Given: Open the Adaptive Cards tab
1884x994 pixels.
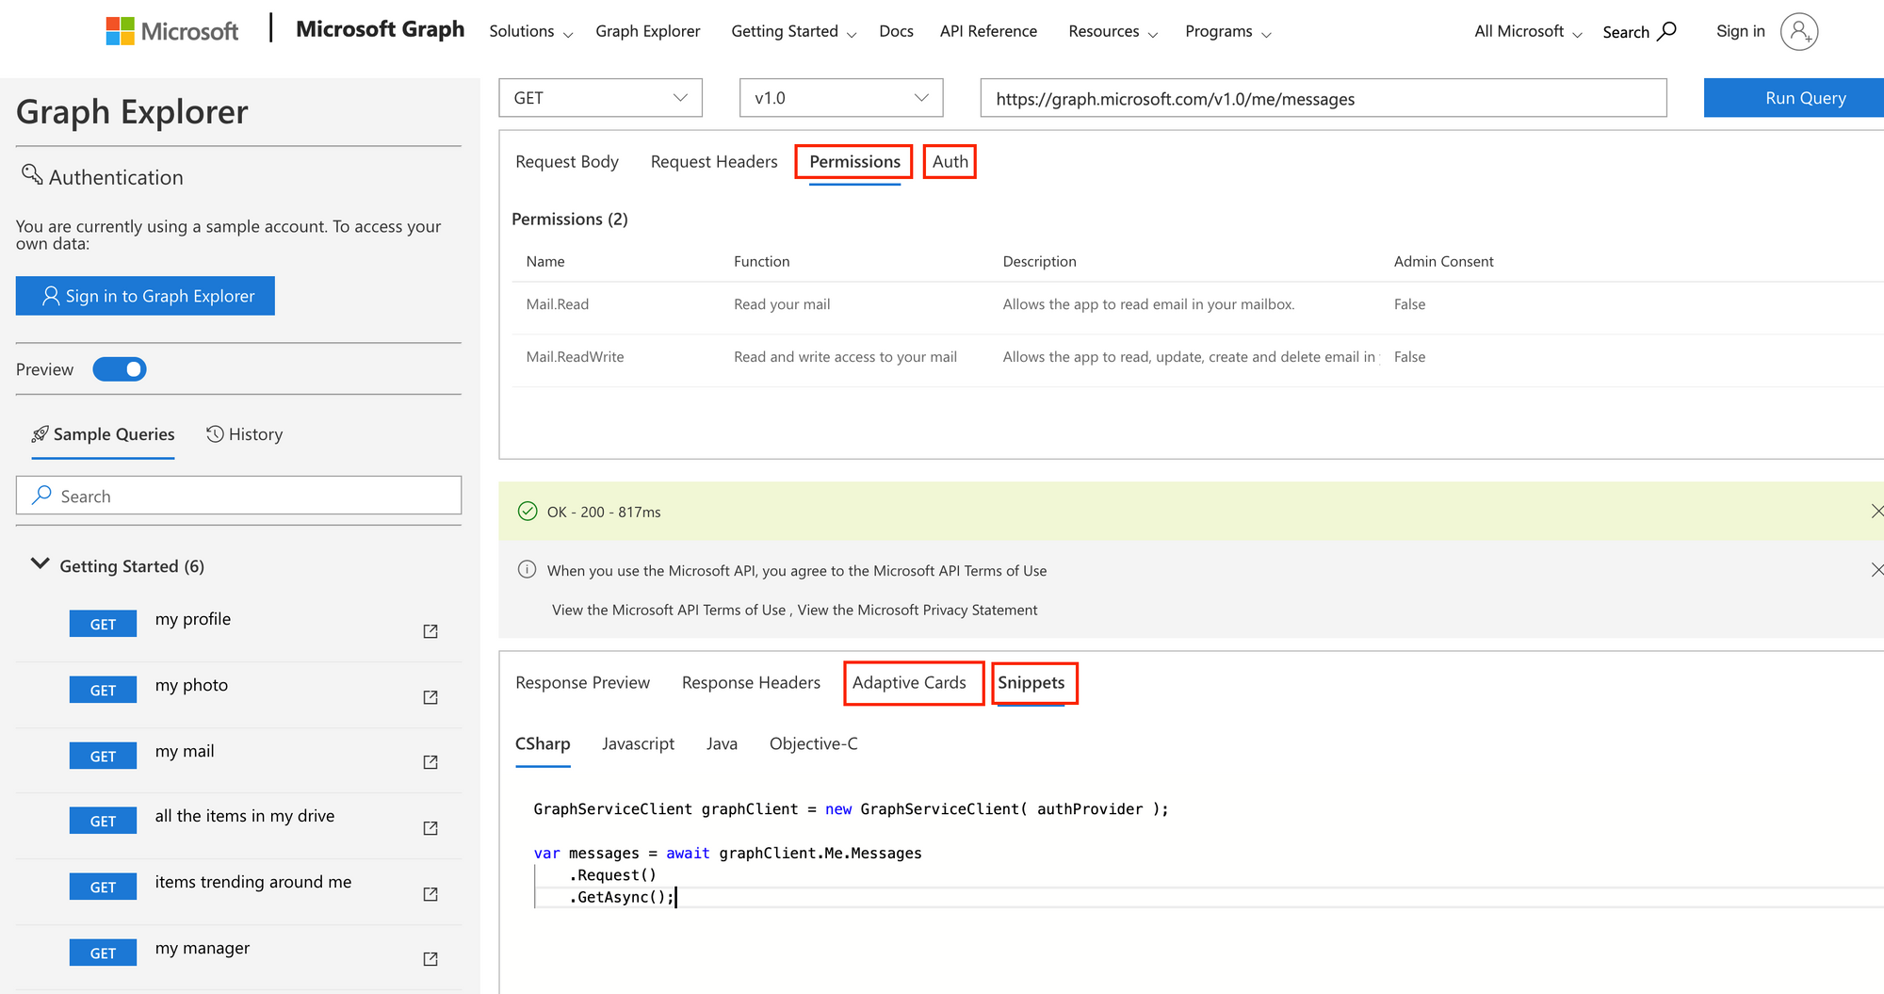Looking at the screenshot, I should click(909, 682).
